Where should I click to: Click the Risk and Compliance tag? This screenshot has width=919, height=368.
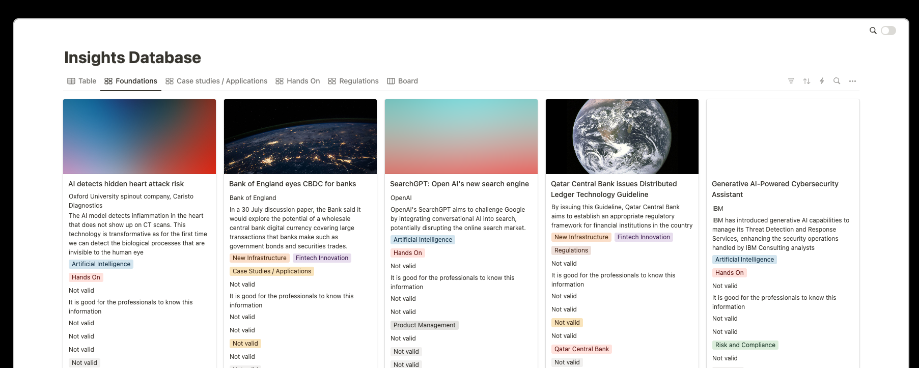[x=745, y=345]
